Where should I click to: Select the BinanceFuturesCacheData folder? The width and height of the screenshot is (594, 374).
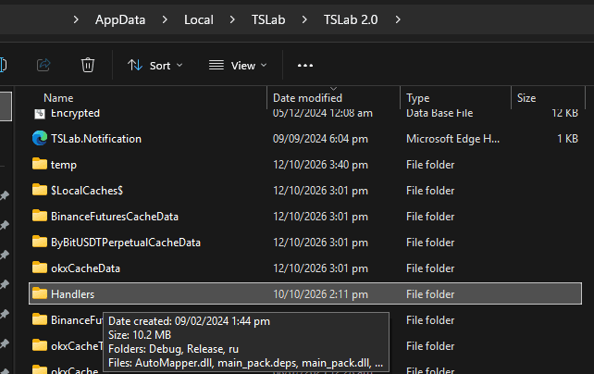pyautogui.click(x=305, y=217)
